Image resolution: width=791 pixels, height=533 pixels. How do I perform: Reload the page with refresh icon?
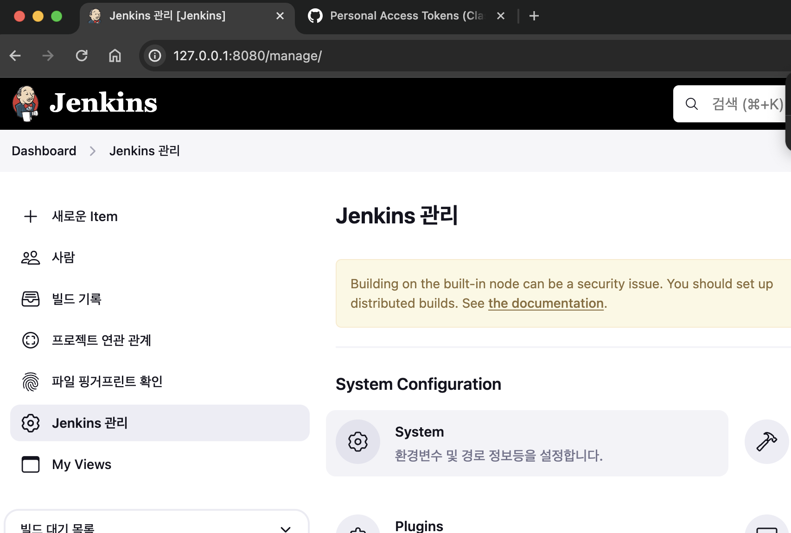82,56
